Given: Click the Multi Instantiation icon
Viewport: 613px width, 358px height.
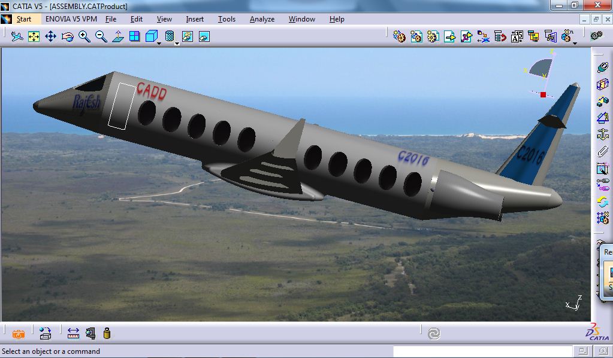Looking at the screenshot, I should point(567,36).
